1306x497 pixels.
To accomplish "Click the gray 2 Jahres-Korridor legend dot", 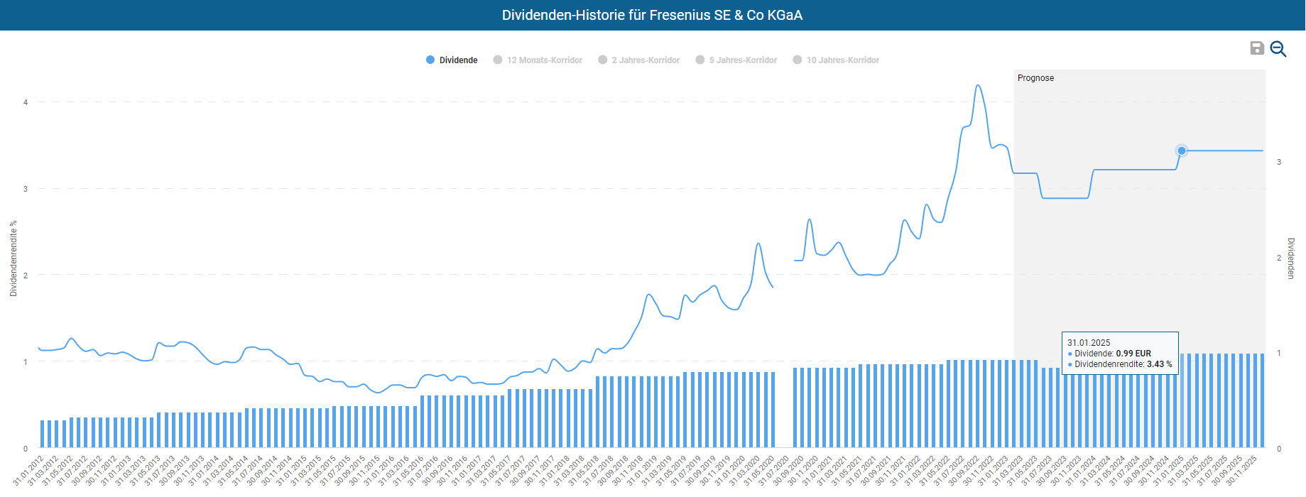I will click(603, 60).
